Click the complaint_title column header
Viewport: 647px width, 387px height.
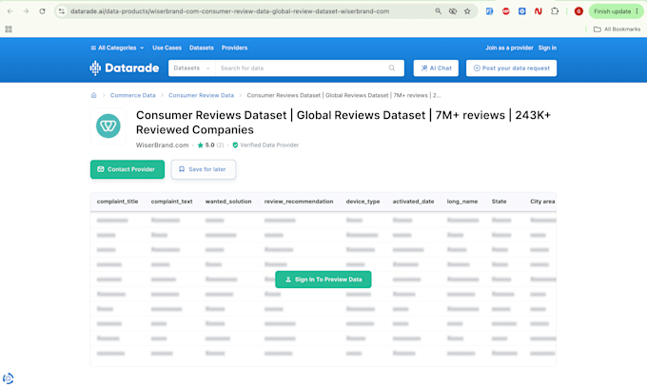click(x=118, y=202)
